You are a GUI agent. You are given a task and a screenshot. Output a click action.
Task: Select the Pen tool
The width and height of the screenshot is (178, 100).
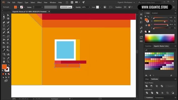click(x=4, y=22)
